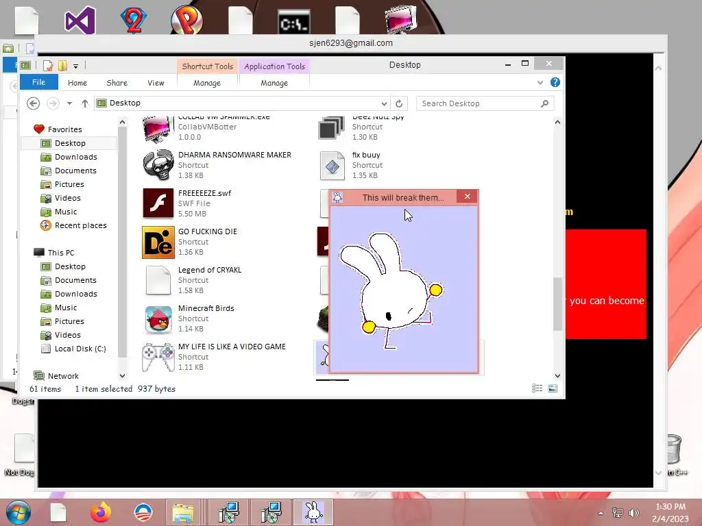The height and width of the screenshot is (526, 702).
Task: Click the Search Desktop input field
Action: pyautogui.click(x=479, y=103)
